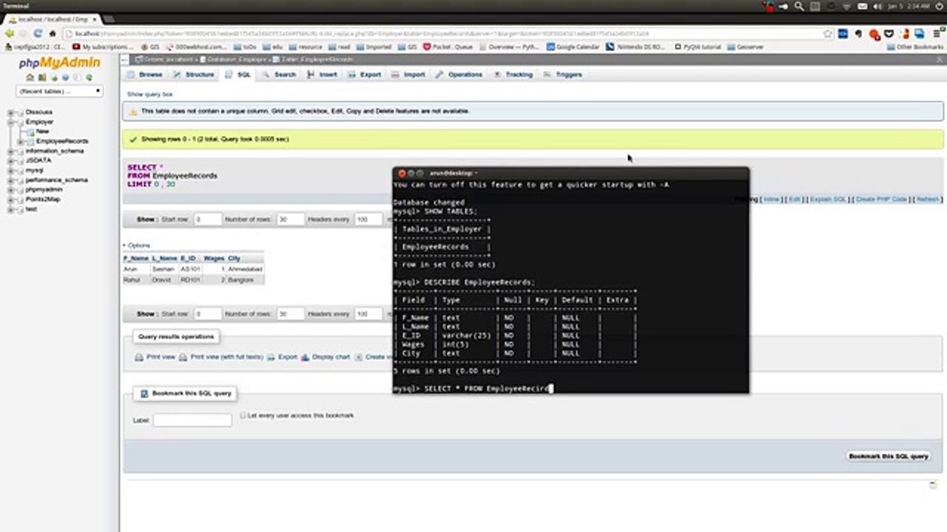Expand the performance_schema database node
Viewport: 947px width, 532px height.
[11, 180]
